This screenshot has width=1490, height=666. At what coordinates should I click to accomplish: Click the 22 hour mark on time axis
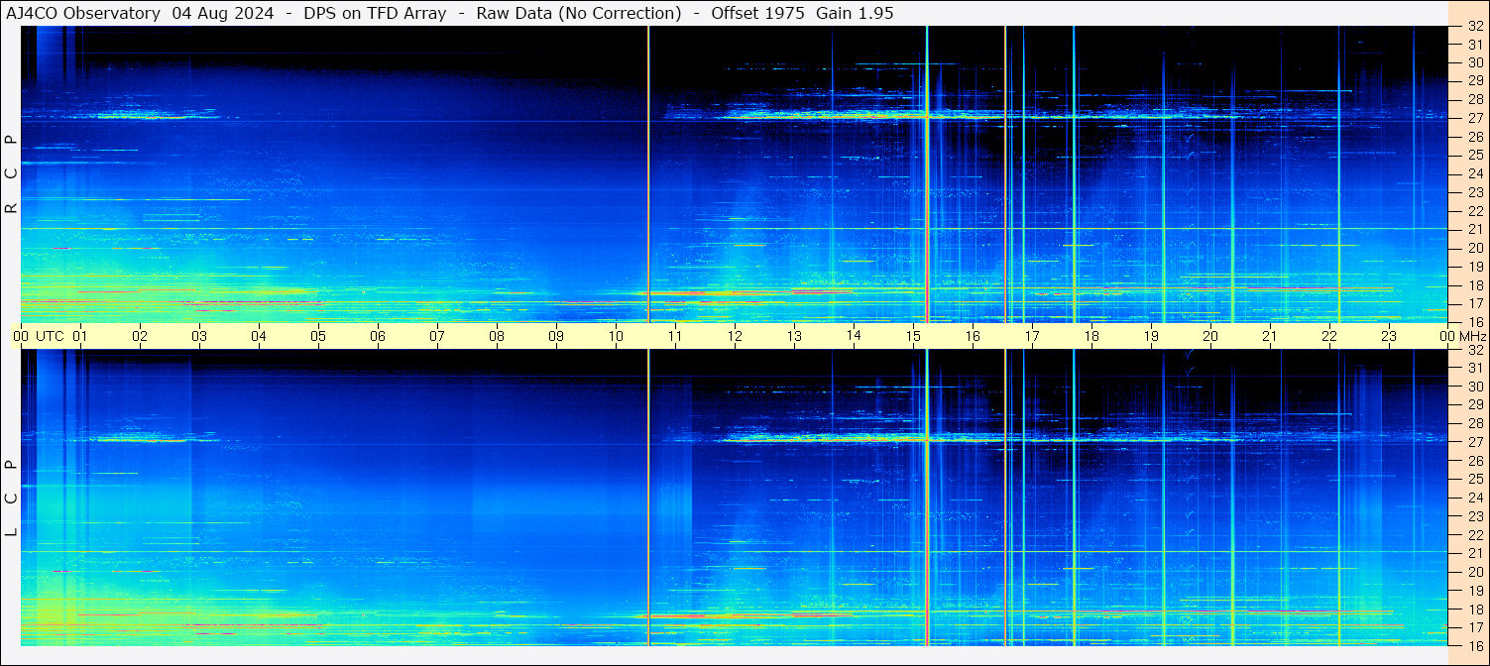pyautogui.click(x=1329, y=336)
